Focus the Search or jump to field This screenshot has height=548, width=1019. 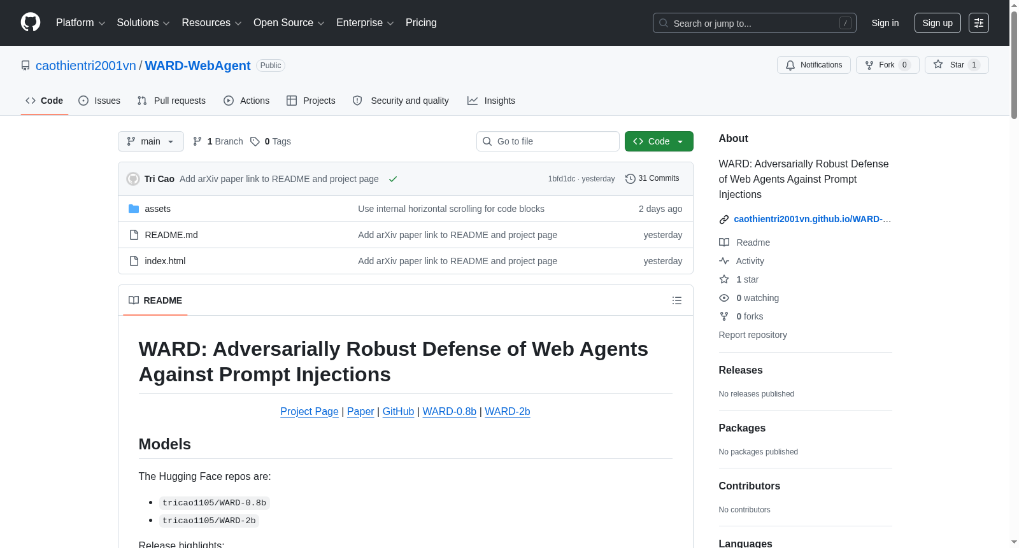pyautogui.click(x=755, y=23)
